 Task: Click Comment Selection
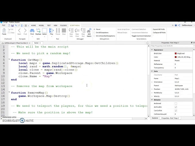click(139, 29)
